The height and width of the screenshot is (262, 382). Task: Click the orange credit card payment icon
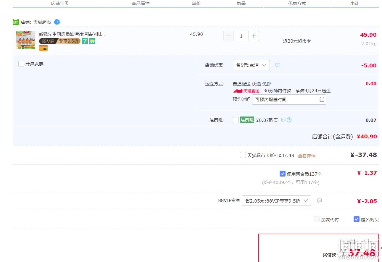(43, 48)
